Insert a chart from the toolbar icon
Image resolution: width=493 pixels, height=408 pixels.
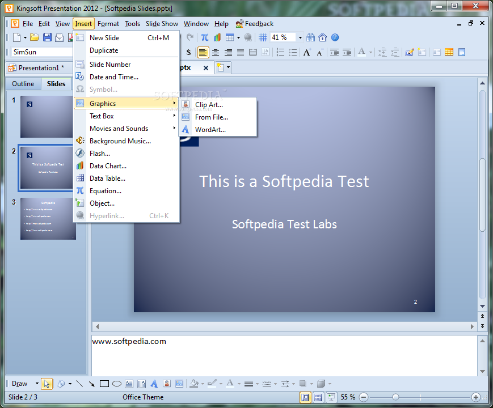click(x=217, y=37)
